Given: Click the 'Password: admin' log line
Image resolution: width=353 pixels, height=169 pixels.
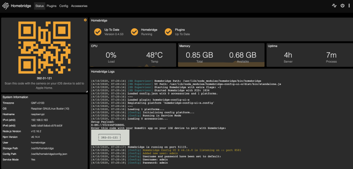Looking at the screenshot, I should 129,163.
